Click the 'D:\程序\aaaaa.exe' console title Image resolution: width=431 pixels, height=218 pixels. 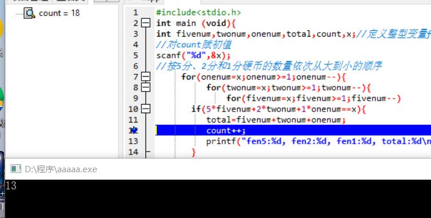click(x=61, y=169)
